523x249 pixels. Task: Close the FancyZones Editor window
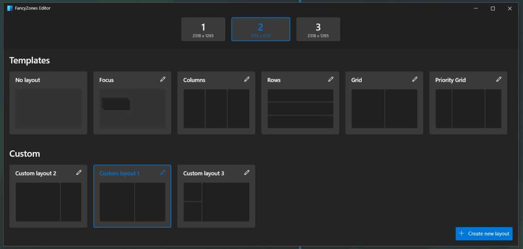tap(510, 8)
